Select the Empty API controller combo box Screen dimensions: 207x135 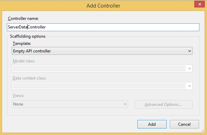pos(102,51)
